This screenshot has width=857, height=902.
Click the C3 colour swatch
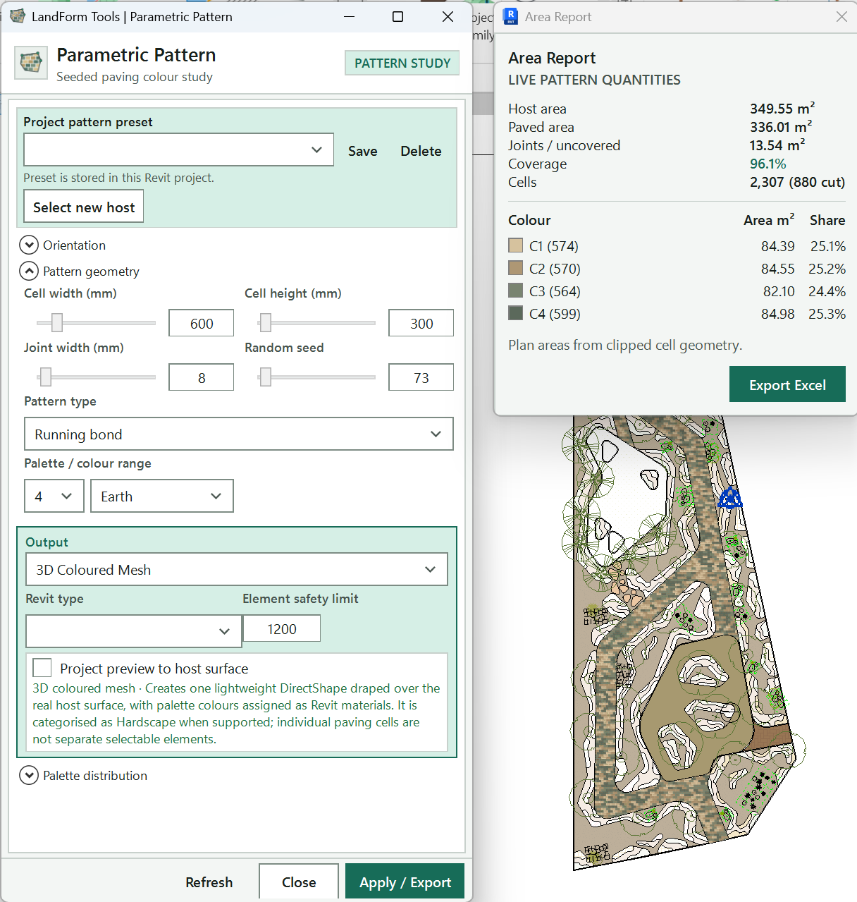516,291
